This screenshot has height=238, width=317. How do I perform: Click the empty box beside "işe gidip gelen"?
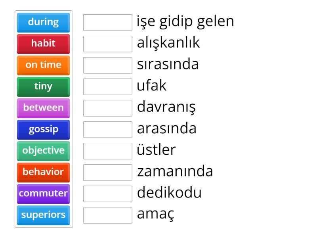coord(108,23)
